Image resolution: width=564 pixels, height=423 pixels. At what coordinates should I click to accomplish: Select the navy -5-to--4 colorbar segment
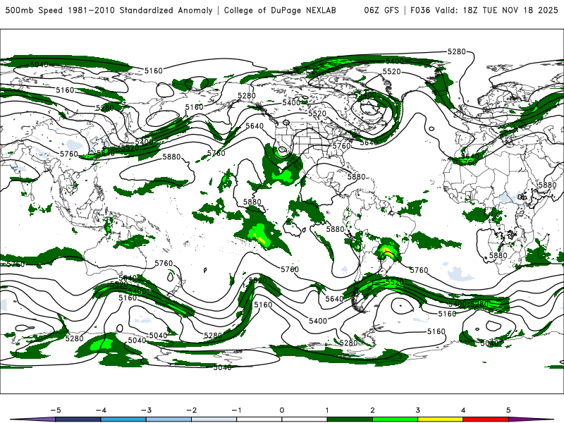(x=78, y=419)
